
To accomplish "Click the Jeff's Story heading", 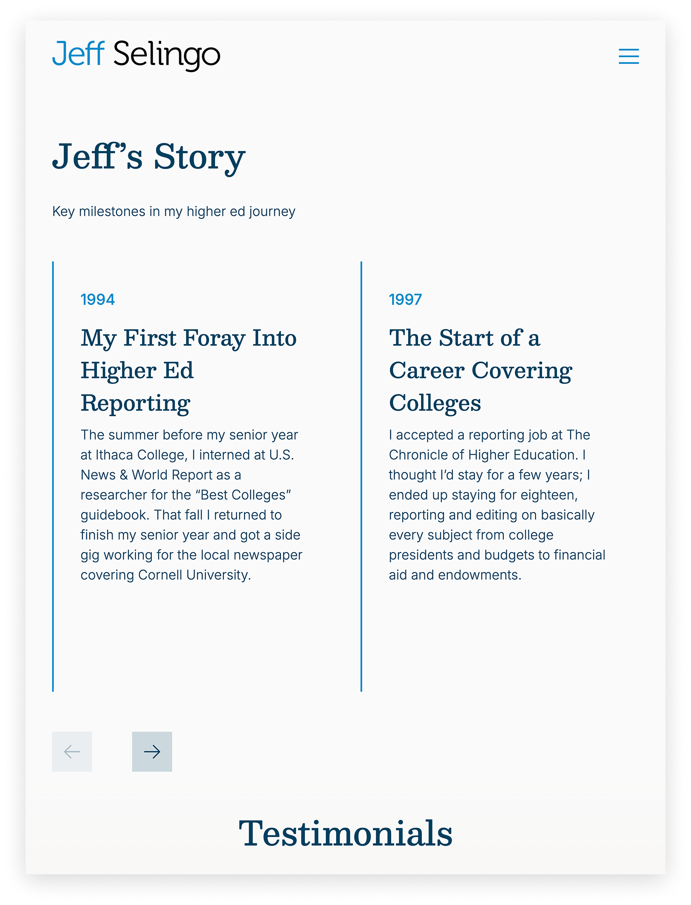I will (148, 157).
